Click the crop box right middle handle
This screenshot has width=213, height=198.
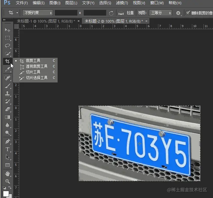(x=200, y=144)
